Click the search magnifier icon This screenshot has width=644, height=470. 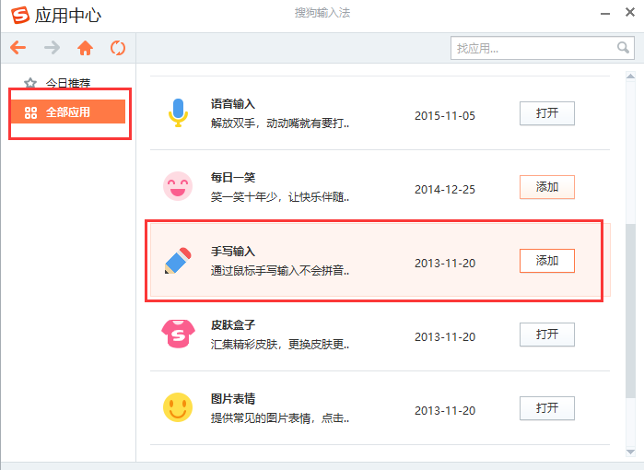[x=623, y=47]
